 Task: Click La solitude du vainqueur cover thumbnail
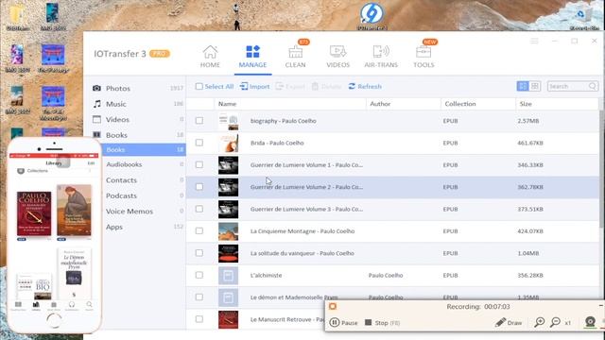228,253
